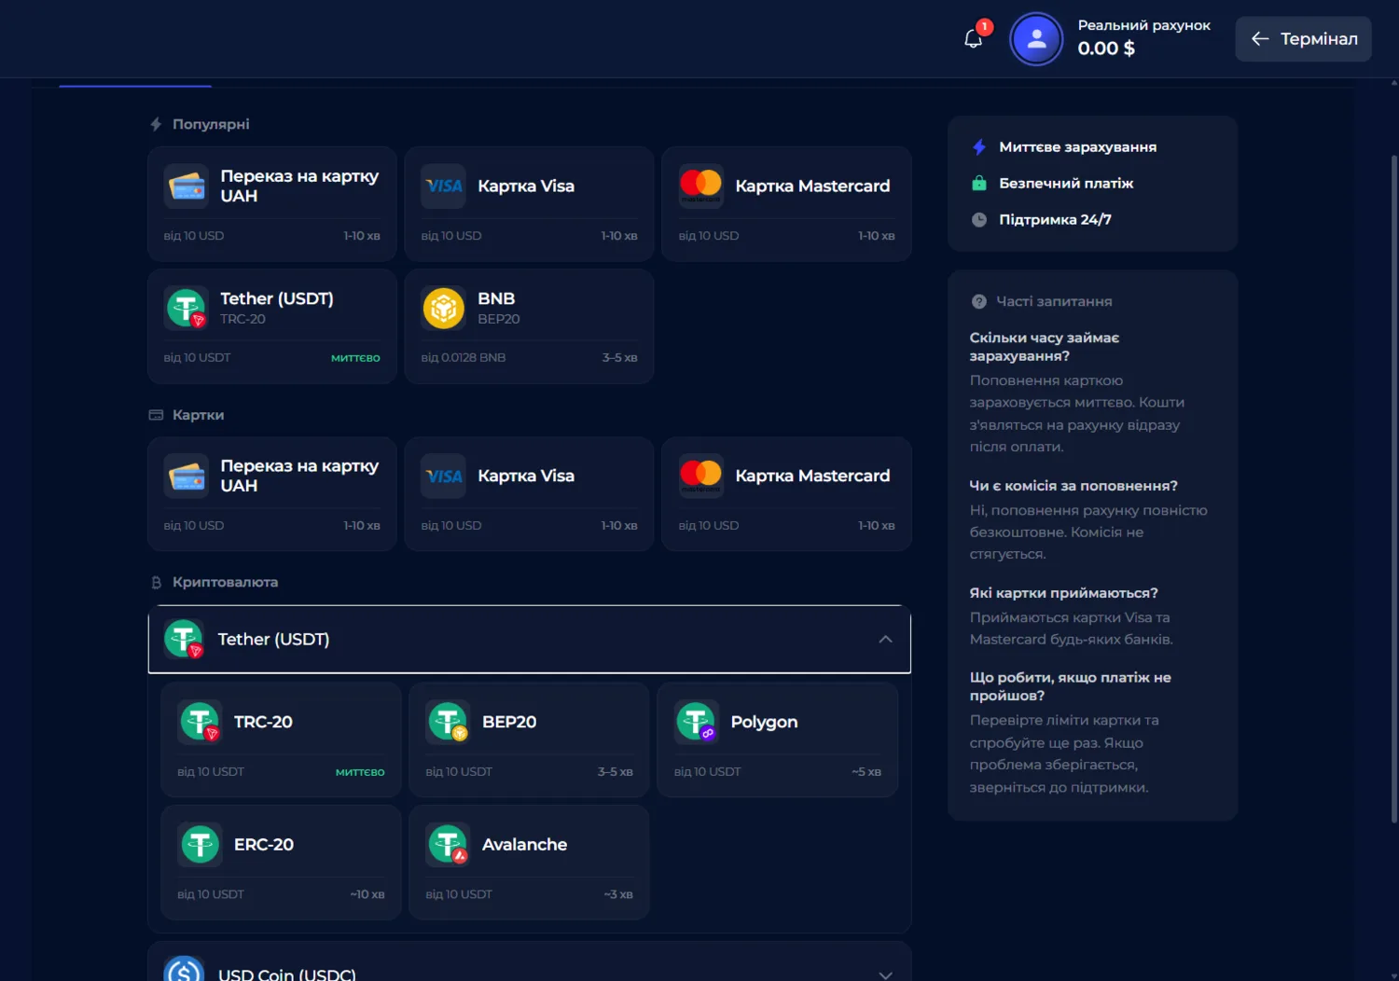This screenshot has height=981, width=1399.
Task: Click the Реальний рахунок balance 0.00 $
Action: (x=1106, y=48)
